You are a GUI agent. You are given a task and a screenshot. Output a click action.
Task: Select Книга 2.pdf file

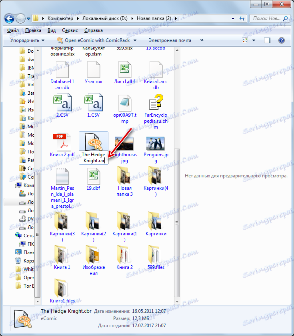pyautogui.click(x=62, y=145)
